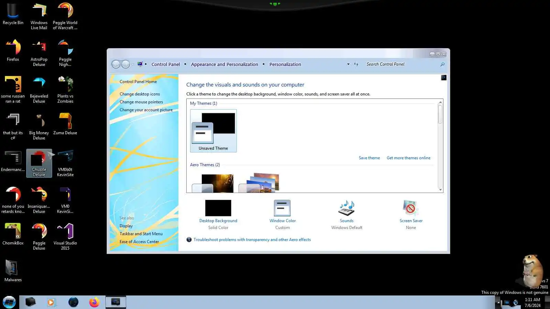Show hidden tray icons arrow
Screen dimensions: 550x309
(498, 302)
